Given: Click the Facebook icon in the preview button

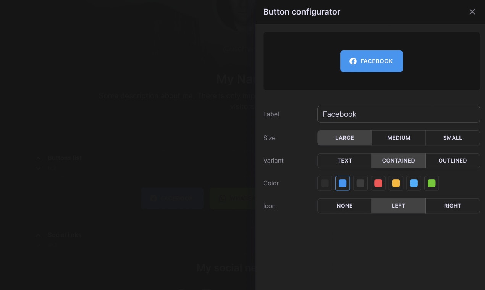Looking at the screenshot, I should (x=353, y=61).
